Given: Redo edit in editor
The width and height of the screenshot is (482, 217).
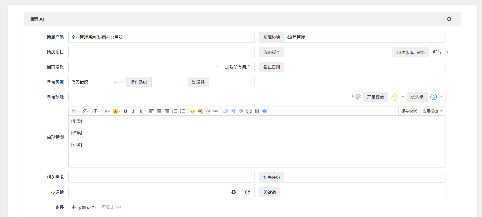Looking at the screenshot, I should tap(241, 111).
